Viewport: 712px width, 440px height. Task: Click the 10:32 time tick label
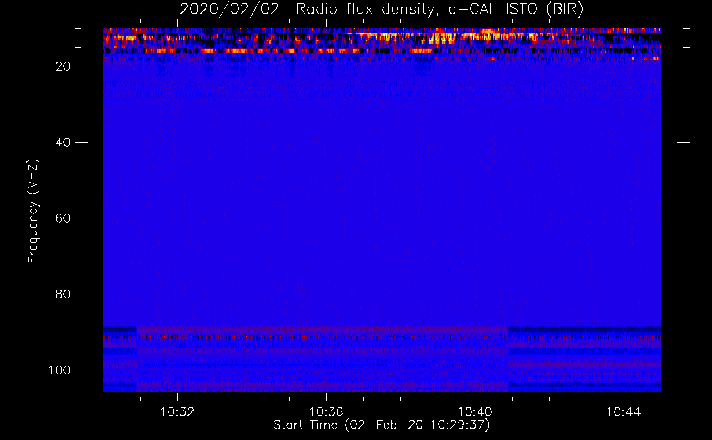tap(177, 412)
